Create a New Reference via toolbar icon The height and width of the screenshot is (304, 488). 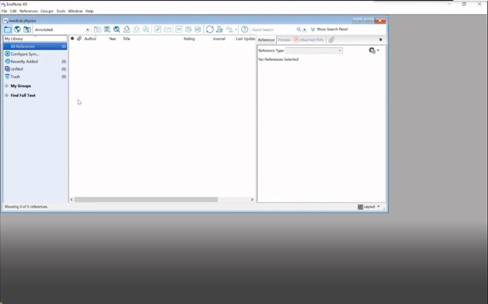[x=107, y=29]
